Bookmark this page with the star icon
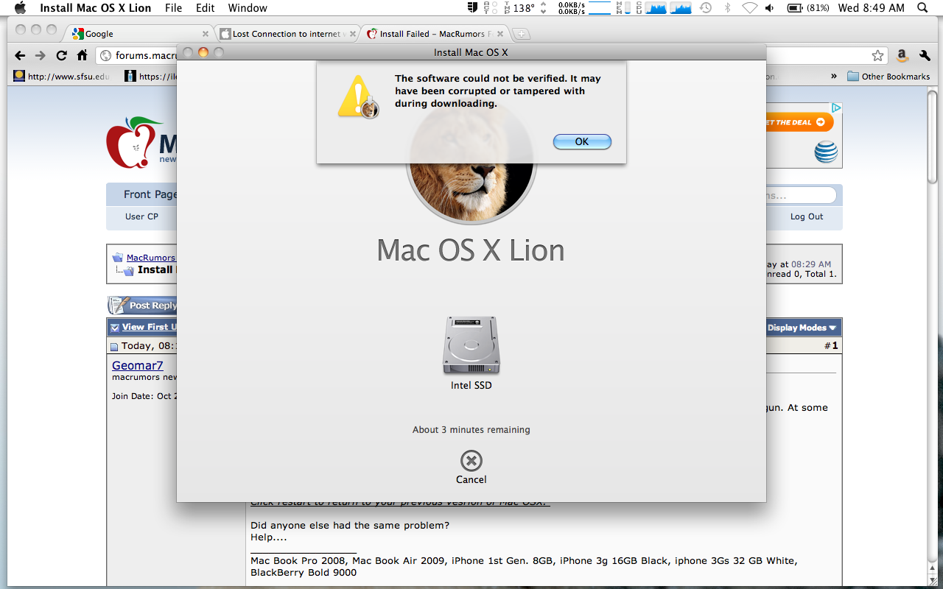This screenshot has height=589, width=943. [x=877, y=55]
